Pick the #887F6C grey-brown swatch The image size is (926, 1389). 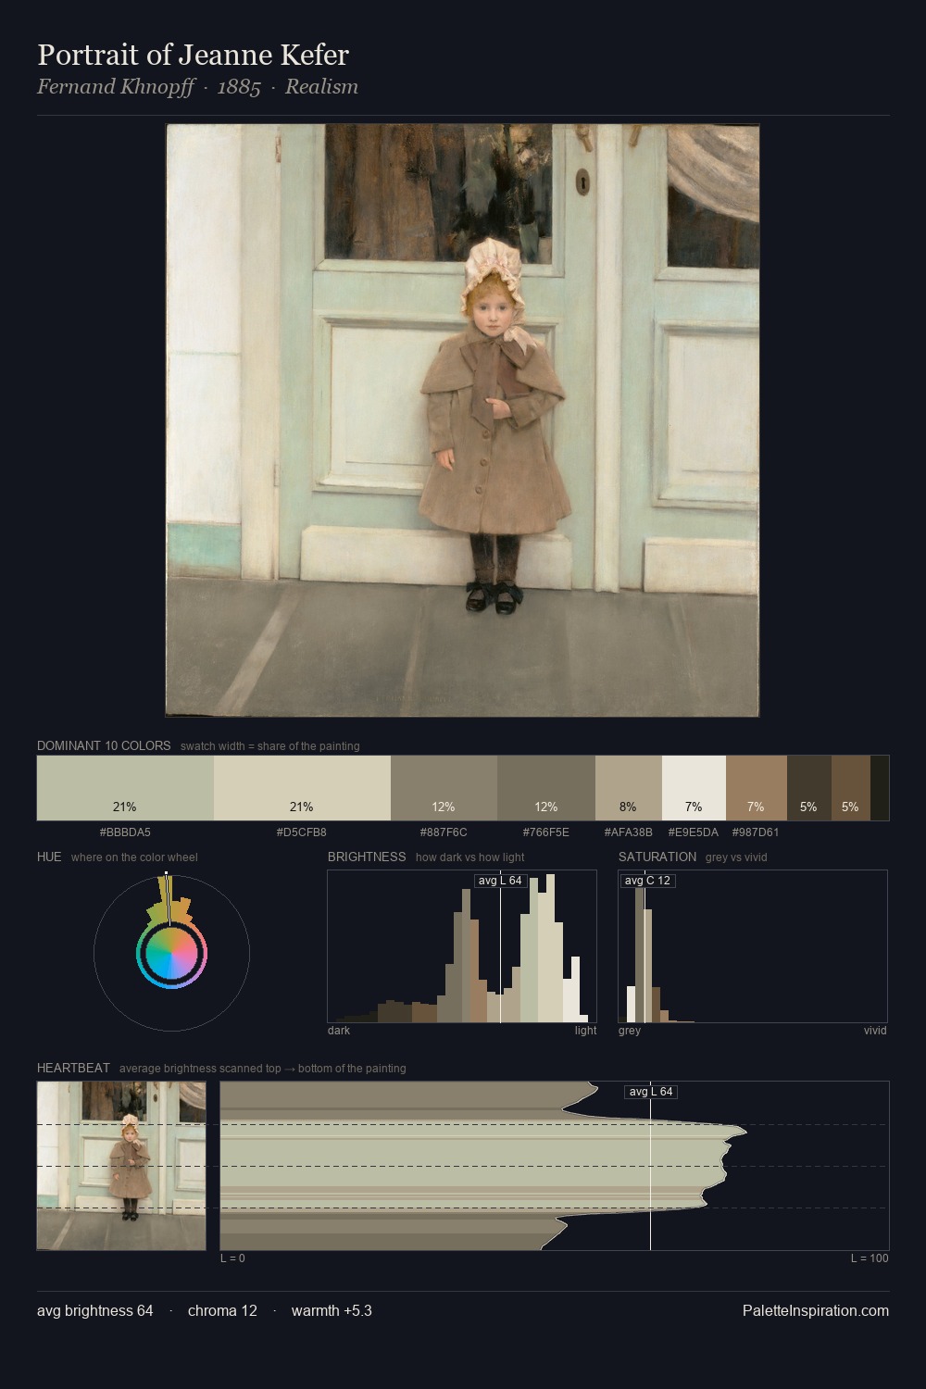tap(444, 788)
